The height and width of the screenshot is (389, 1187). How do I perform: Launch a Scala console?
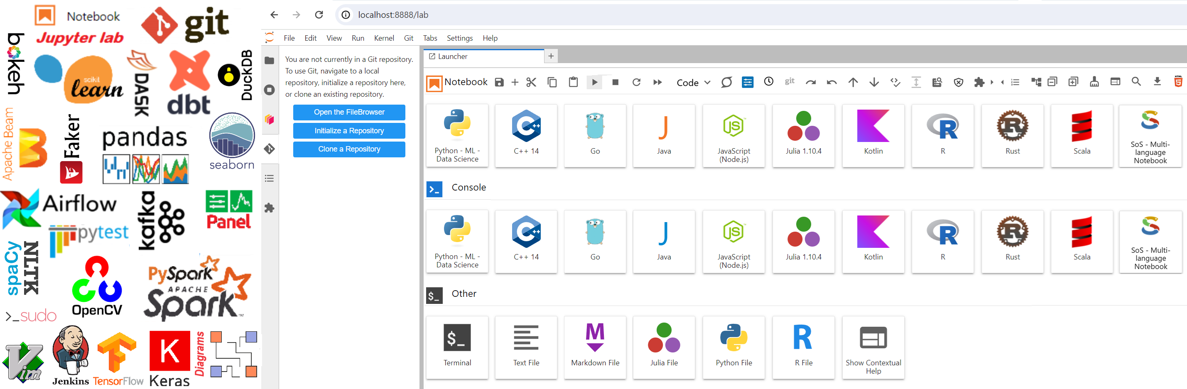1082,241
